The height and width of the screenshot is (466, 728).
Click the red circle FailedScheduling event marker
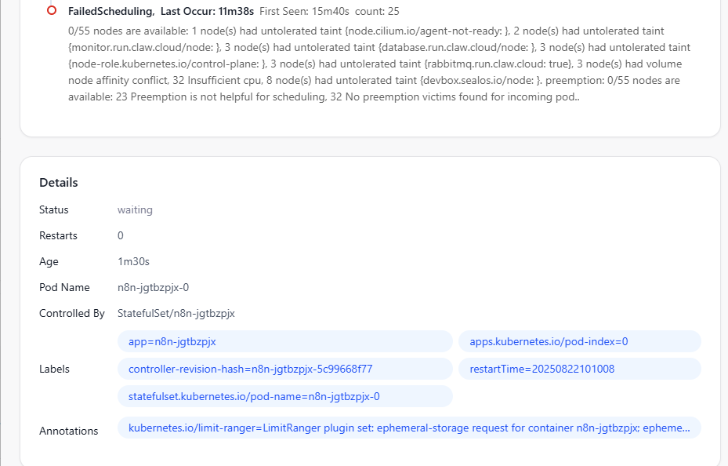[52, 10]
